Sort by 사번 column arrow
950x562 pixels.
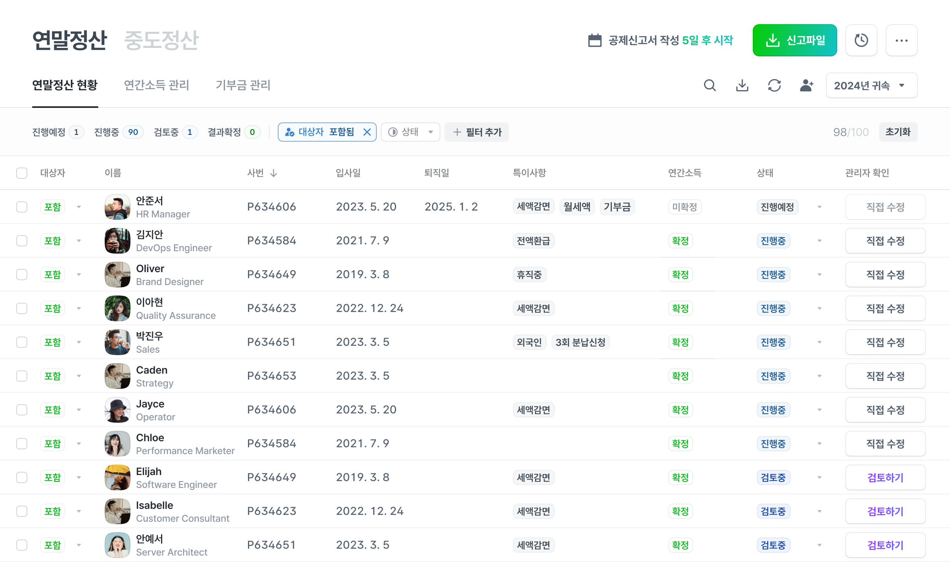[x=274, y=173]
